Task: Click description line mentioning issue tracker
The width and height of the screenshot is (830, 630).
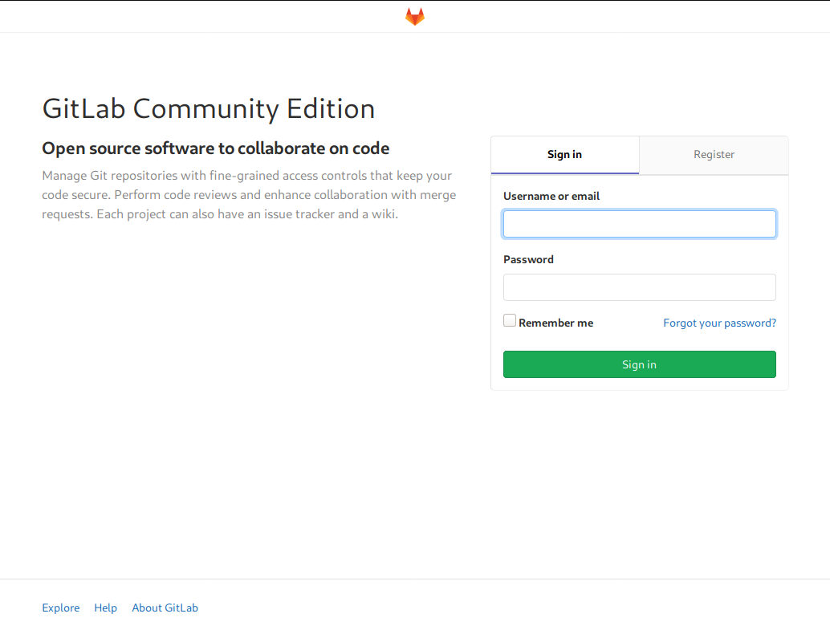Action: click(219, 214)
